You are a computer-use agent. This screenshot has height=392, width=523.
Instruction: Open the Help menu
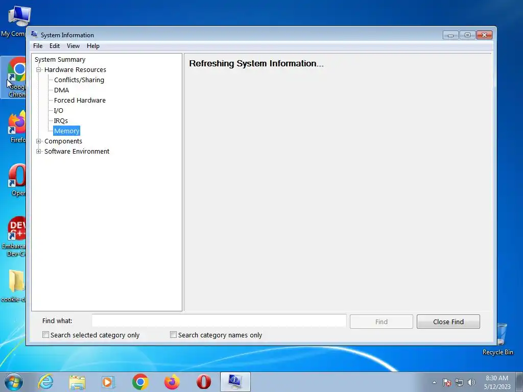93,46
